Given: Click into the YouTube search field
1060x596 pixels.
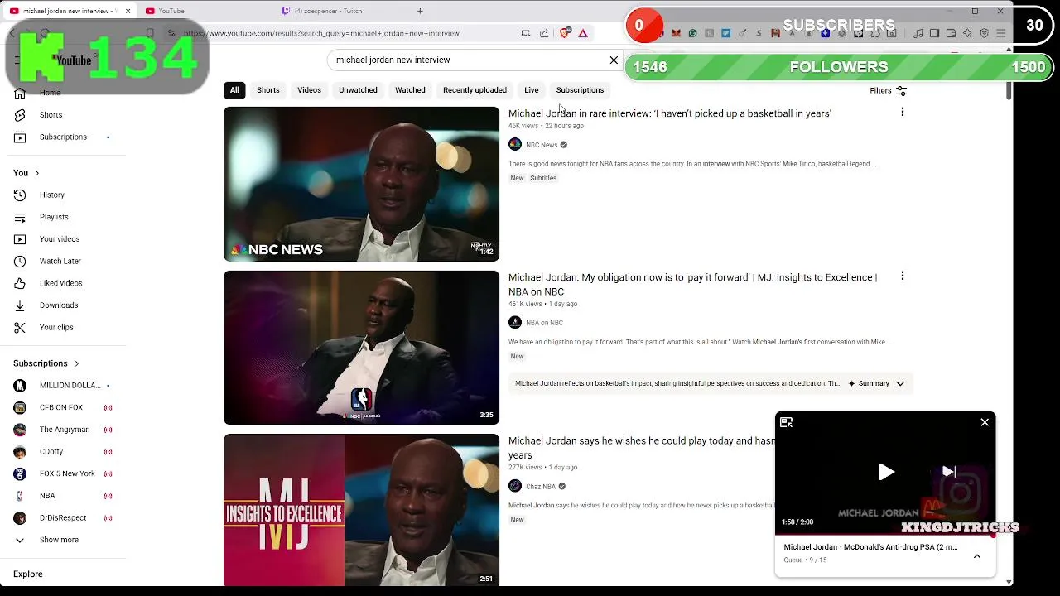Looking at the screenshot, I should tap(468, 60).
